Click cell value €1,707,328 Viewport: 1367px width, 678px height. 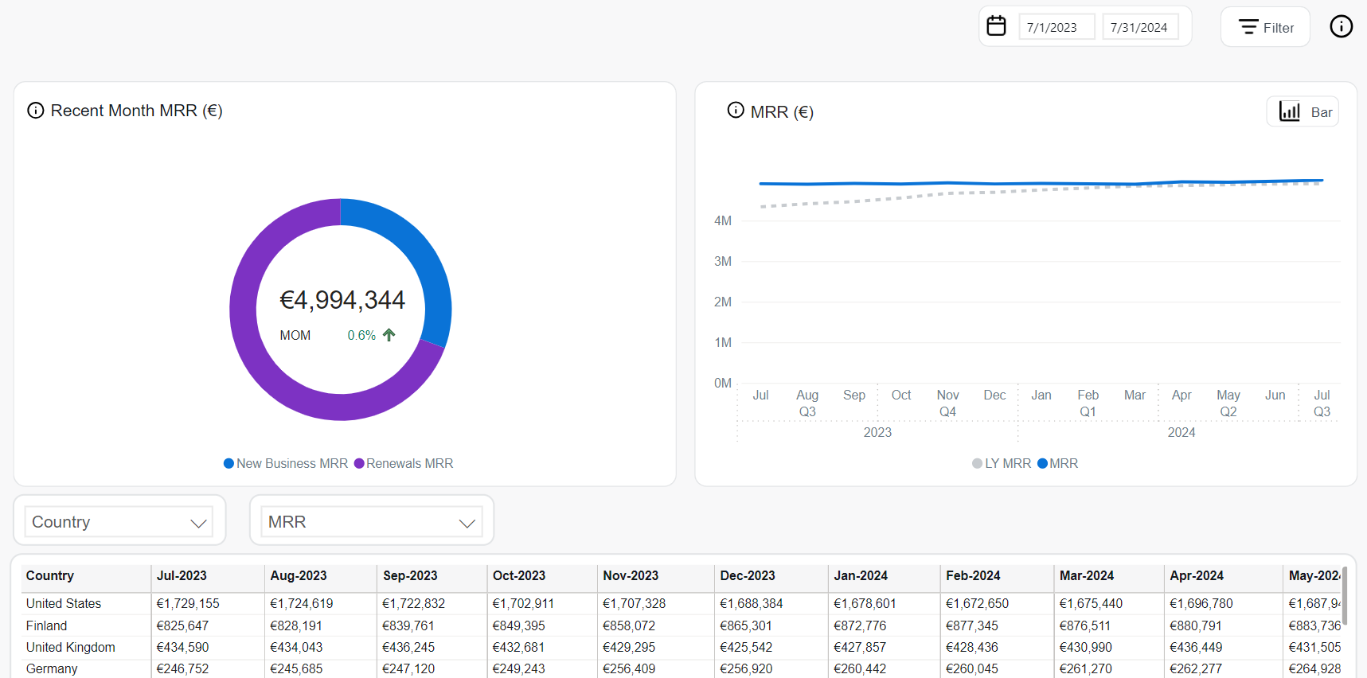pos(634,603)
